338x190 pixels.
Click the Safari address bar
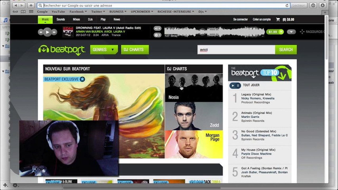point(163,5)
